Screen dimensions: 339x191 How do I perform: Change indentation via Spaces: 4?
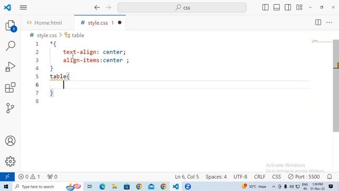click(216, 177)
